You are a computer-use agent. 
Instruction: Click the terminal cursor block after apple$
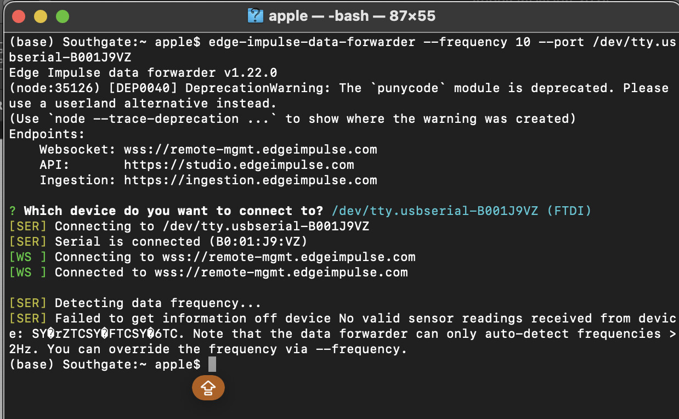212,364
